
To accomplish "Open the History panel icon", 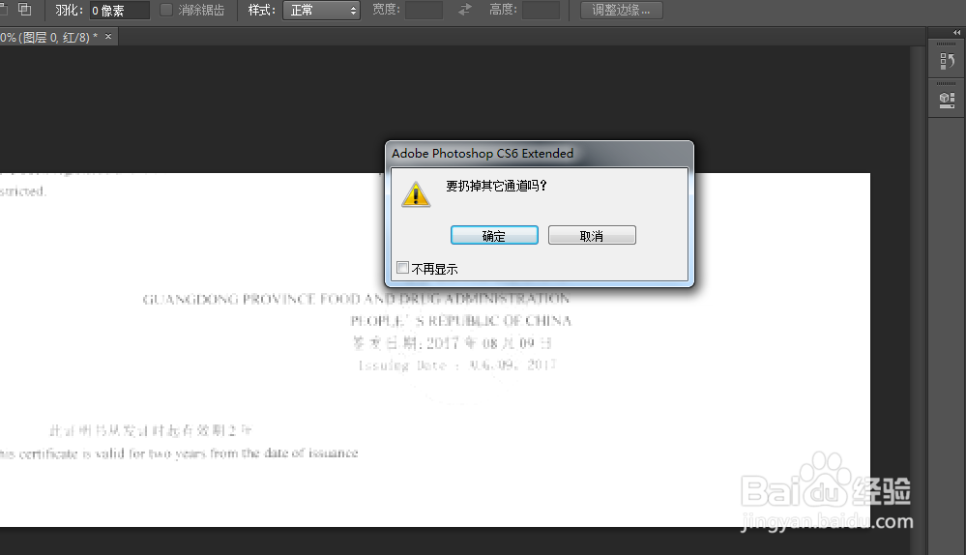I will [947, 61].
